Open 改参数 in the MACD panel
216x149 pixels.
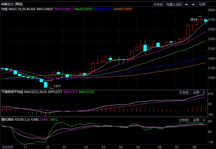tap(184, 92)
